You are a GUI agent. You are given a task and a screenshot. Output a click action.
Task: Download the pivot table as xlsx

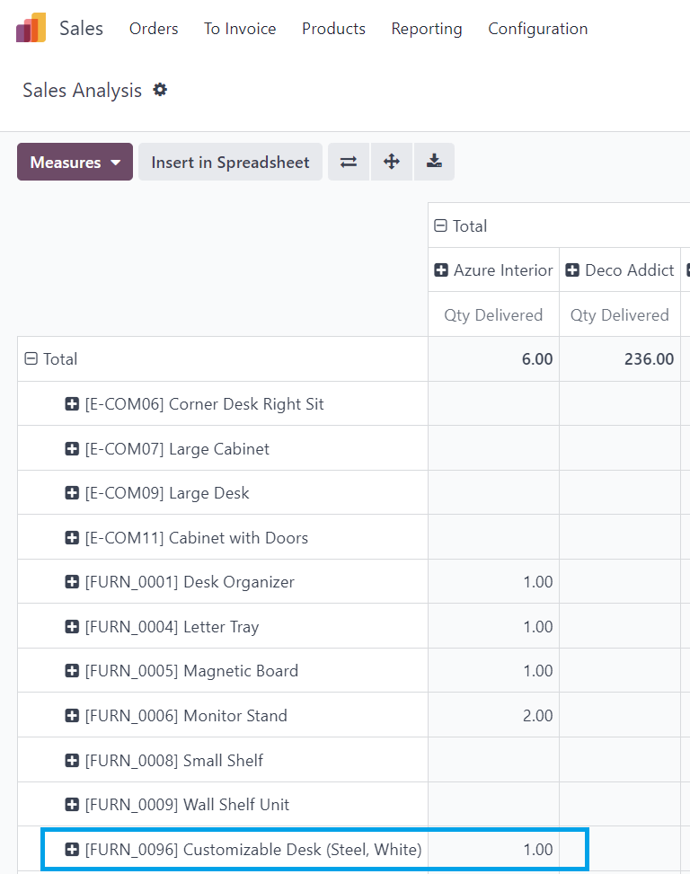[x=434, y=162]
